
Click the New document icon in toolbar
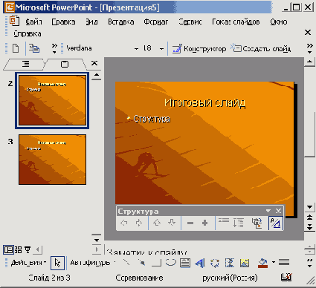coord(16,48)
